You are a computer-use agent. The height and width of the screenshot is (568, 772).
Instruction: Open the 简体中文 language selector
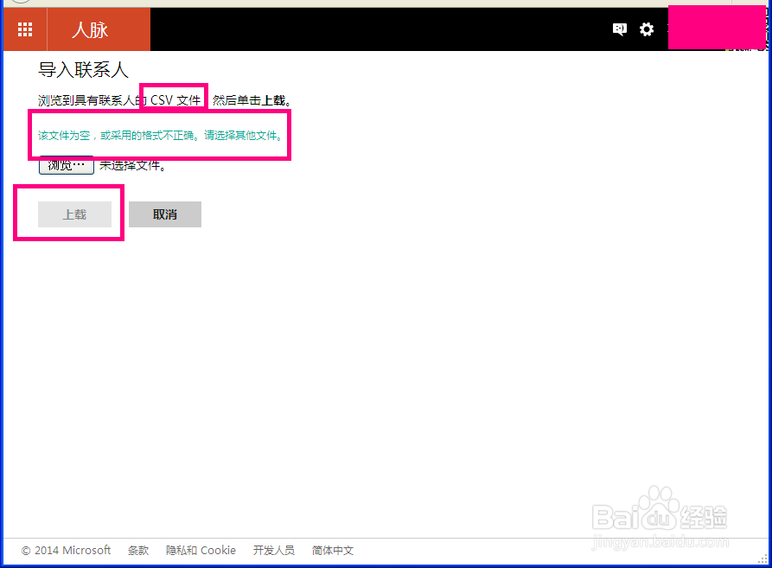(x=332, y=550)
